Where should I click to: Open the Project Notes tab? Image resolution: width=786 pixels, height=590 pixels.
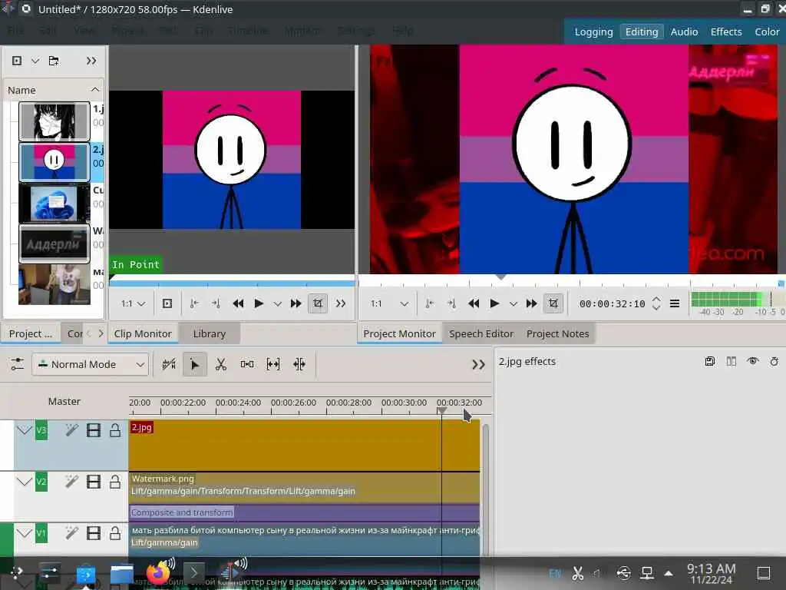[557, 333]
